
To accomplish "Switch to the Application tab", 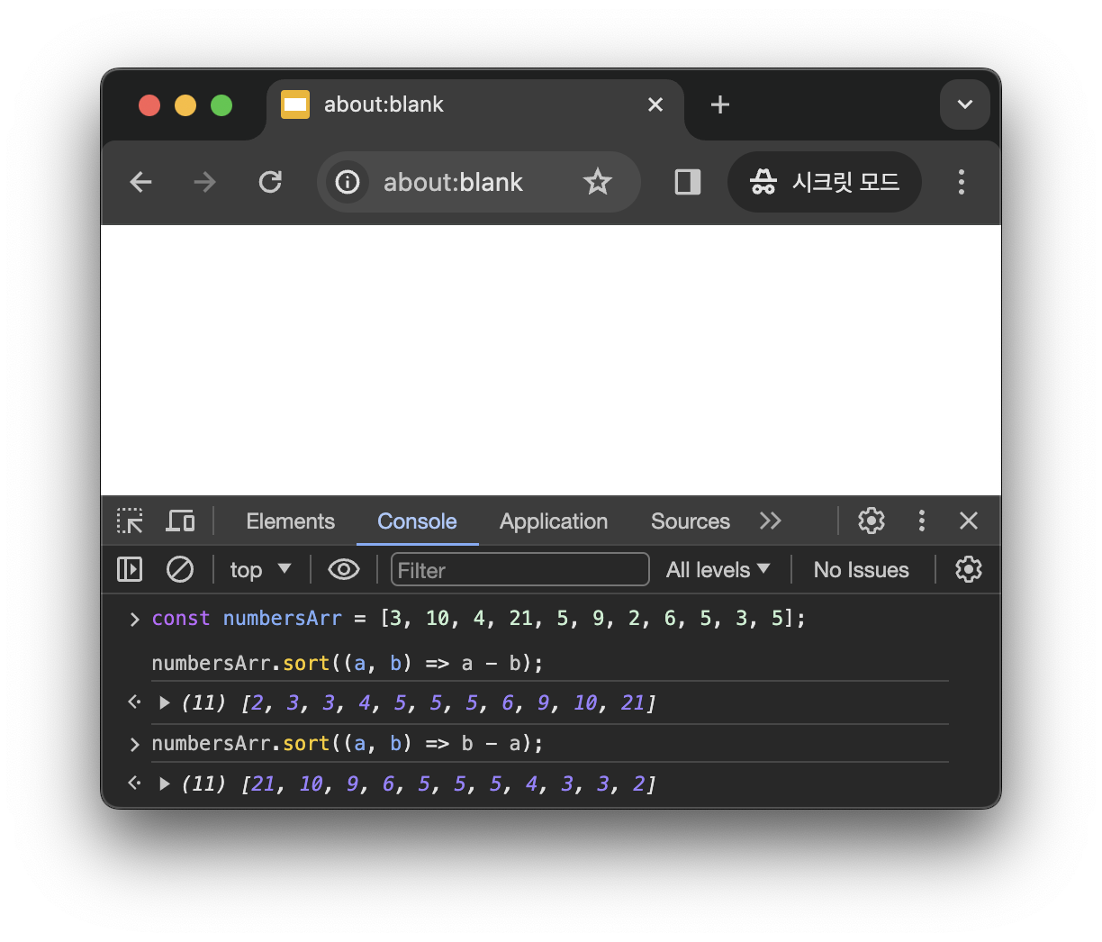I will tap(554, 521).
